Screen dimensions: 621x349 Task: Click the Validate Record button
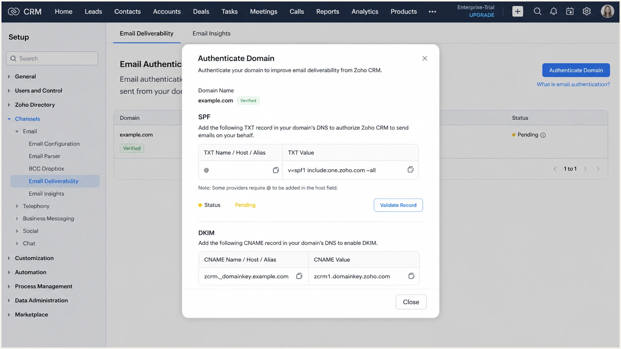(398, 205)
